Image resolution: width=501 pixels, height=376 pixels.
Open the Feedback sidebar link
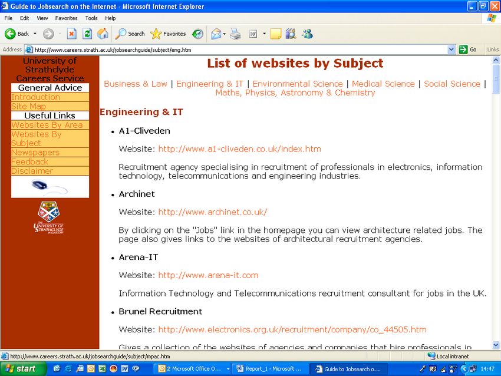click(29, 161)
